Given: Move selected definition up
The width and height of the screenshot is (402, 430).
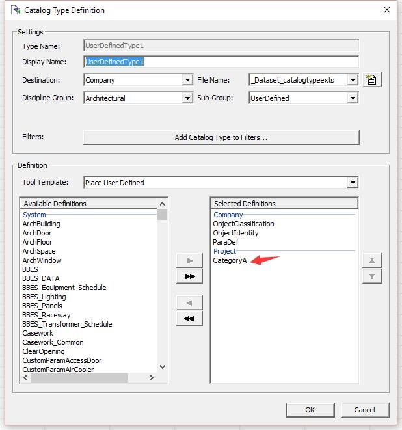Looking at the screenshot, I should point(372,260).
